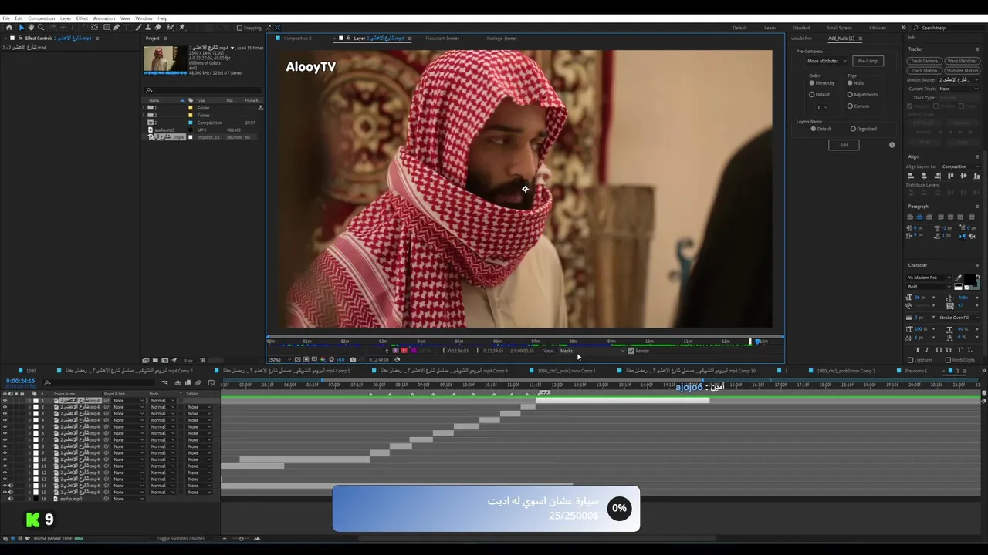Delete selected item trash icon in Project

coord(202,360)
